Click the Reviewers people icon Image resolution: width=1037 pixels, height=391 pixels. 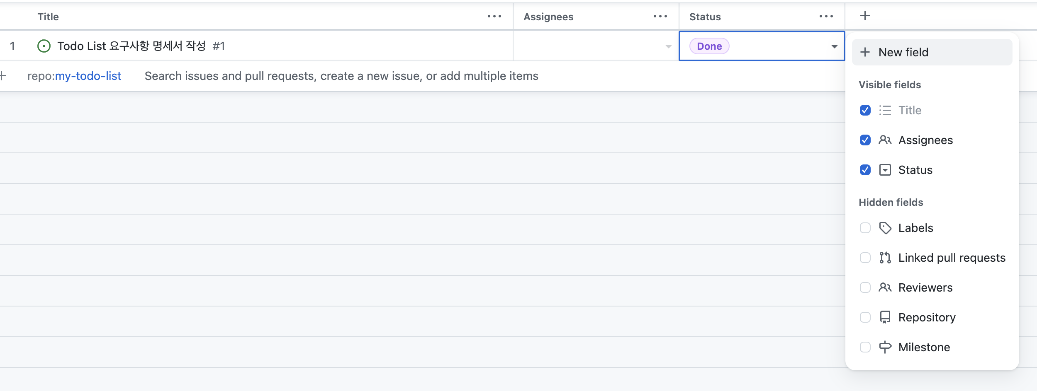[885, 288]
